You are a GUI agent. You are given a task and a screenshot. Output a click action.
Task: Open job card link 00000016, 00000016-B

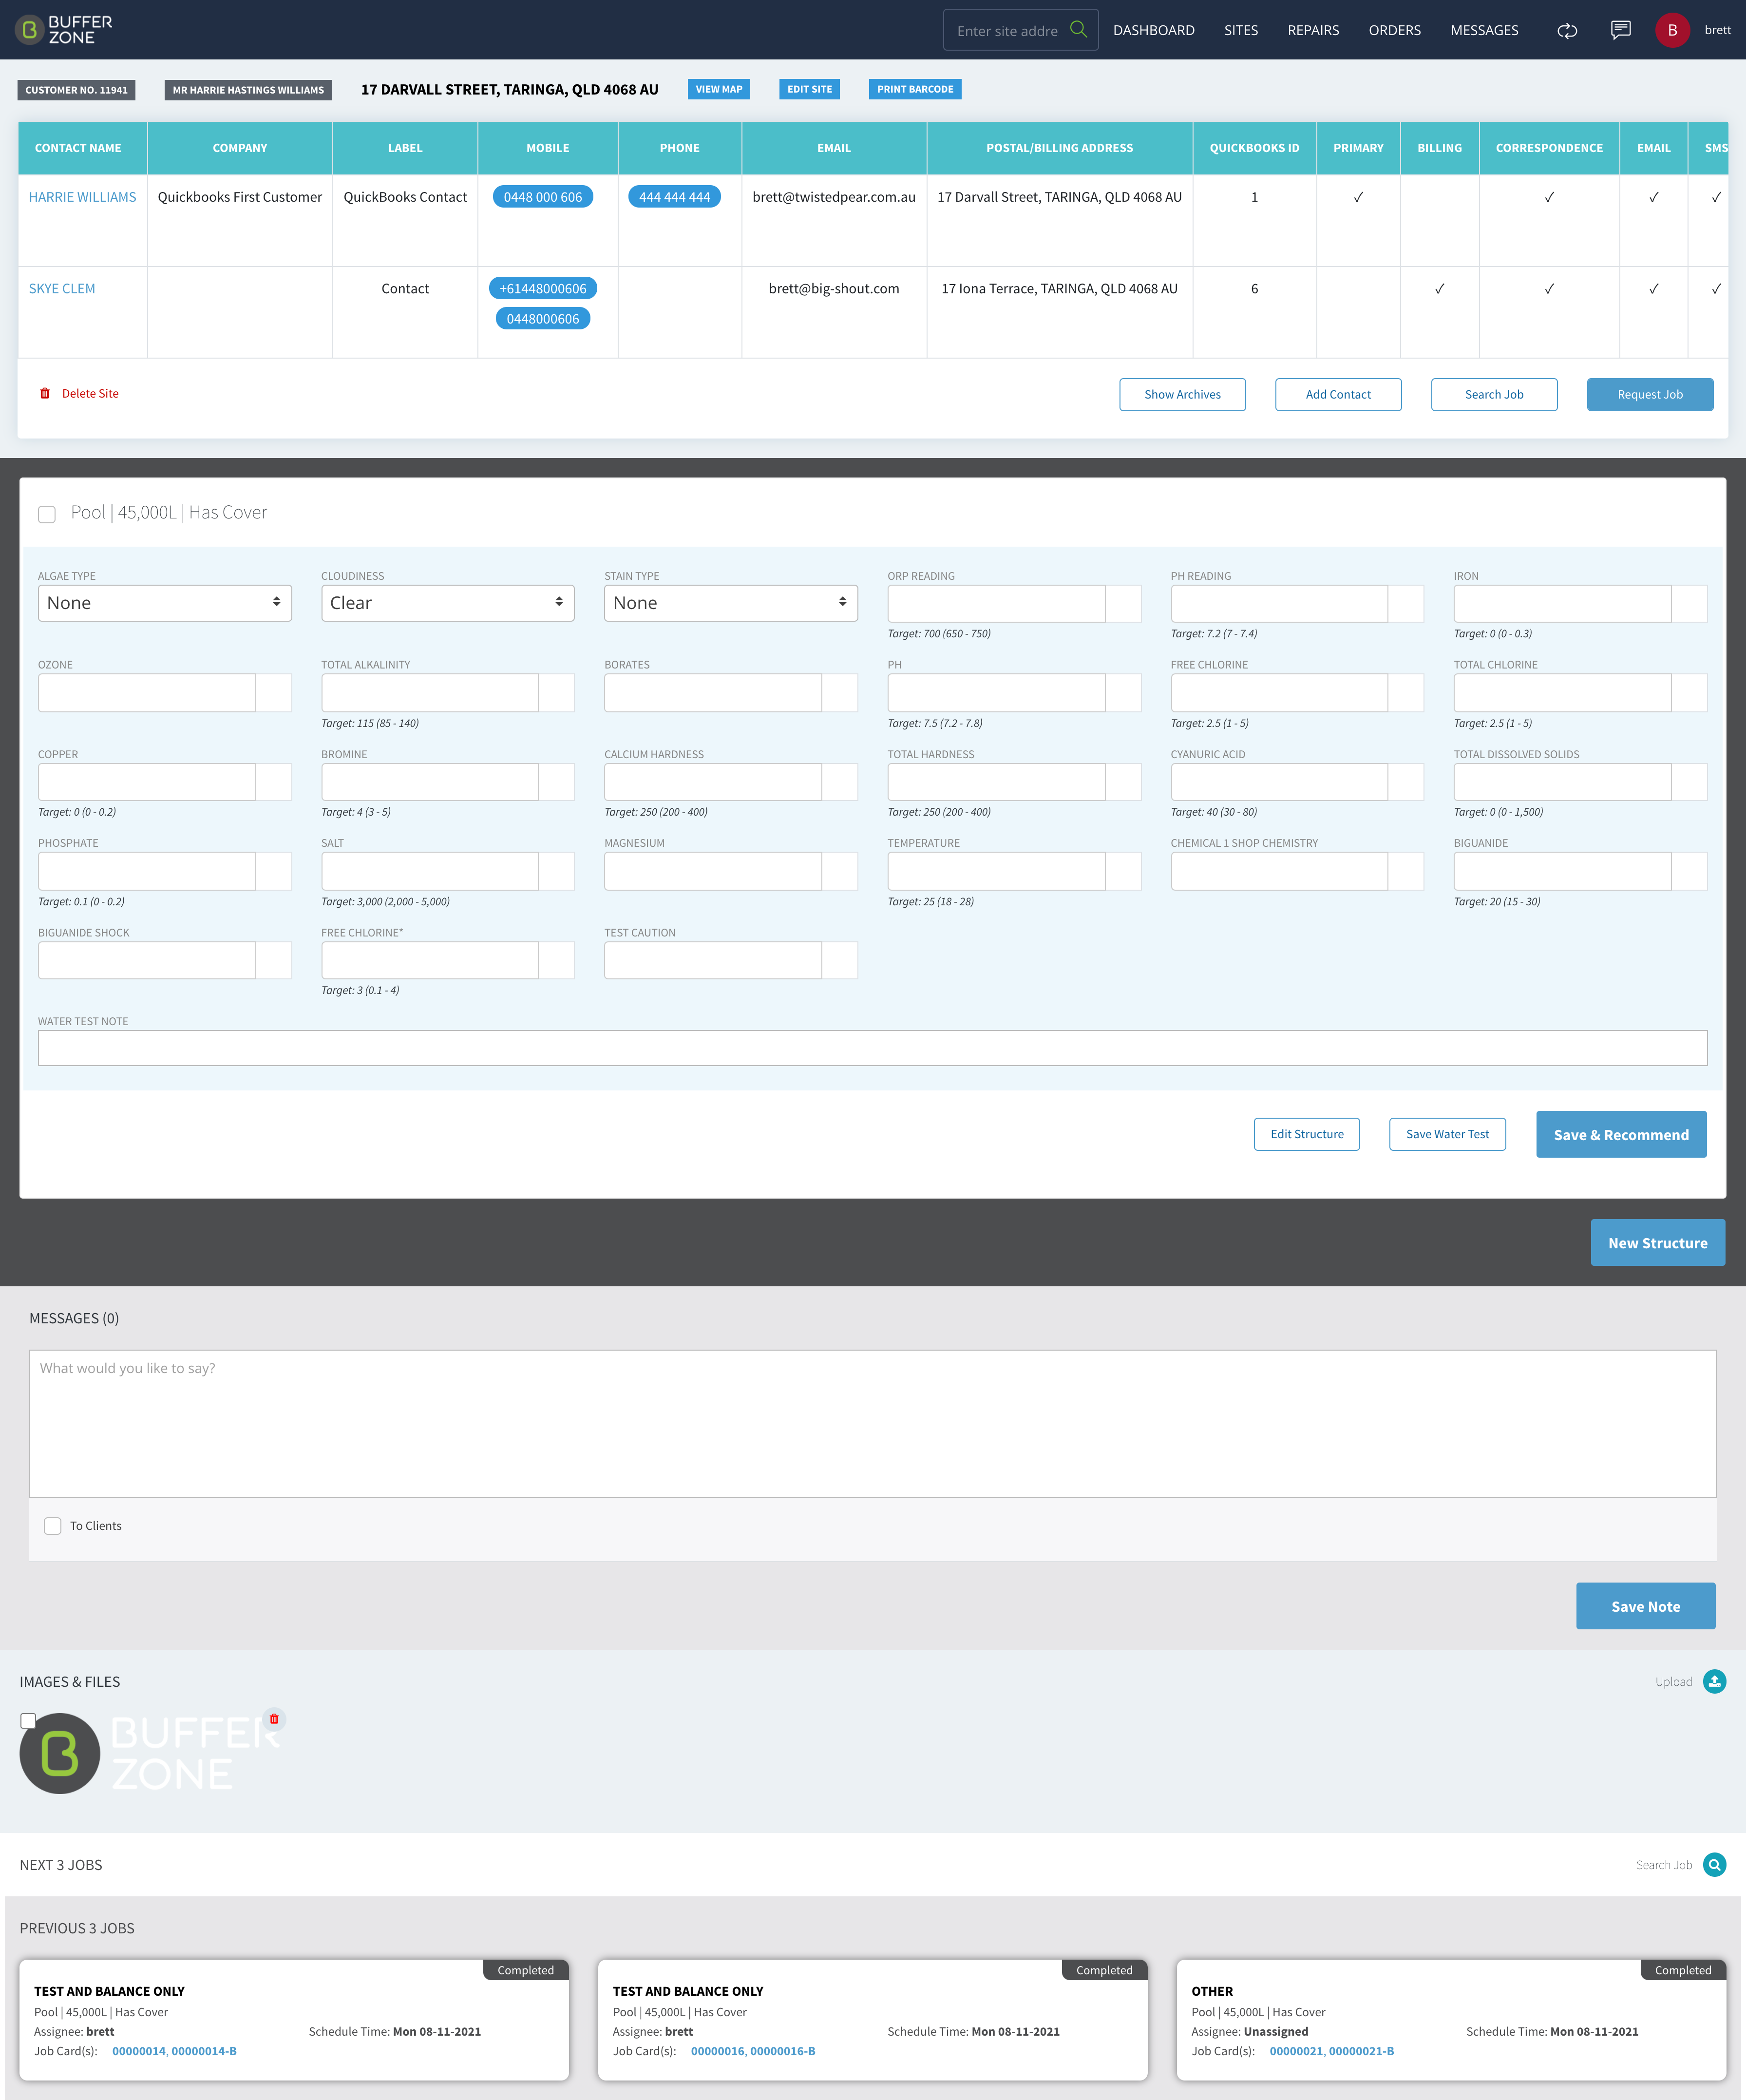(x=753, y=2050)
